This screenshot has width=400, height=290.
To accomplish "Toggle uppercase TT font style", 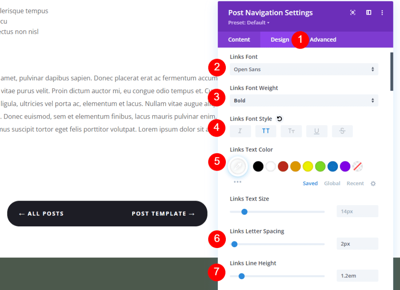I will (266, 131).
